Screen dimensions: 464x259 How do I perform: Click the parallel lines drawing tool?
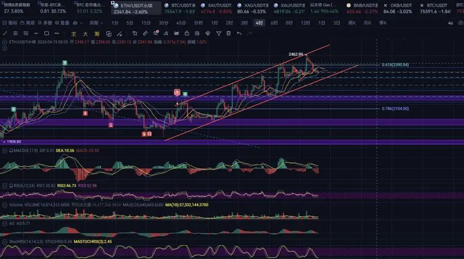[x=15, y=34]
